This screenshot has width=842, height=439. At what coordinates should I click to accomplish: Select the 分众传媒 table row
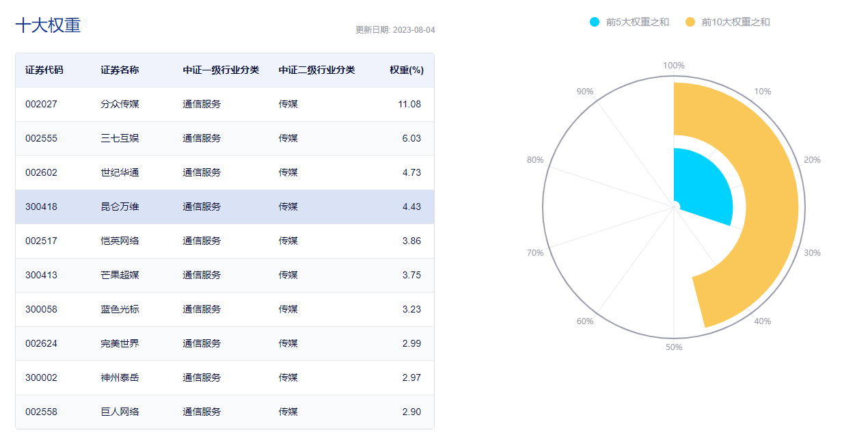[224, 104]
